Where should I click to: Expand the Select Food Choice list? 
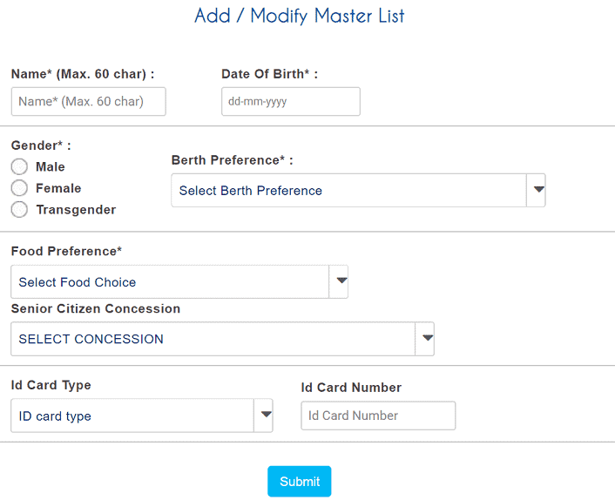pyautogui.click(x=179, y=281)
